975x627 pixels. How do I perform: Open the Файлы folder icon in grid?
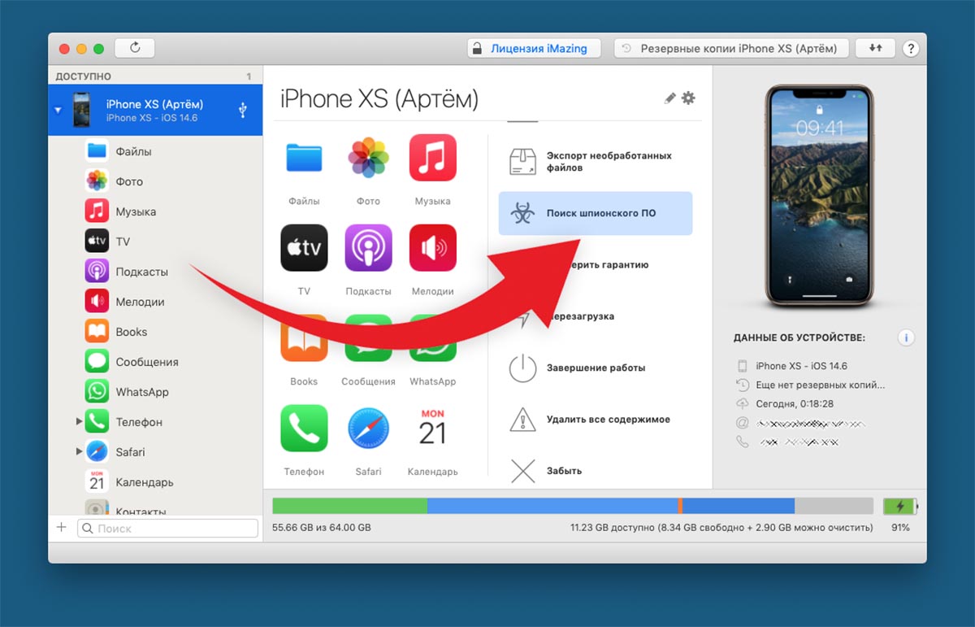click(304, 158)
